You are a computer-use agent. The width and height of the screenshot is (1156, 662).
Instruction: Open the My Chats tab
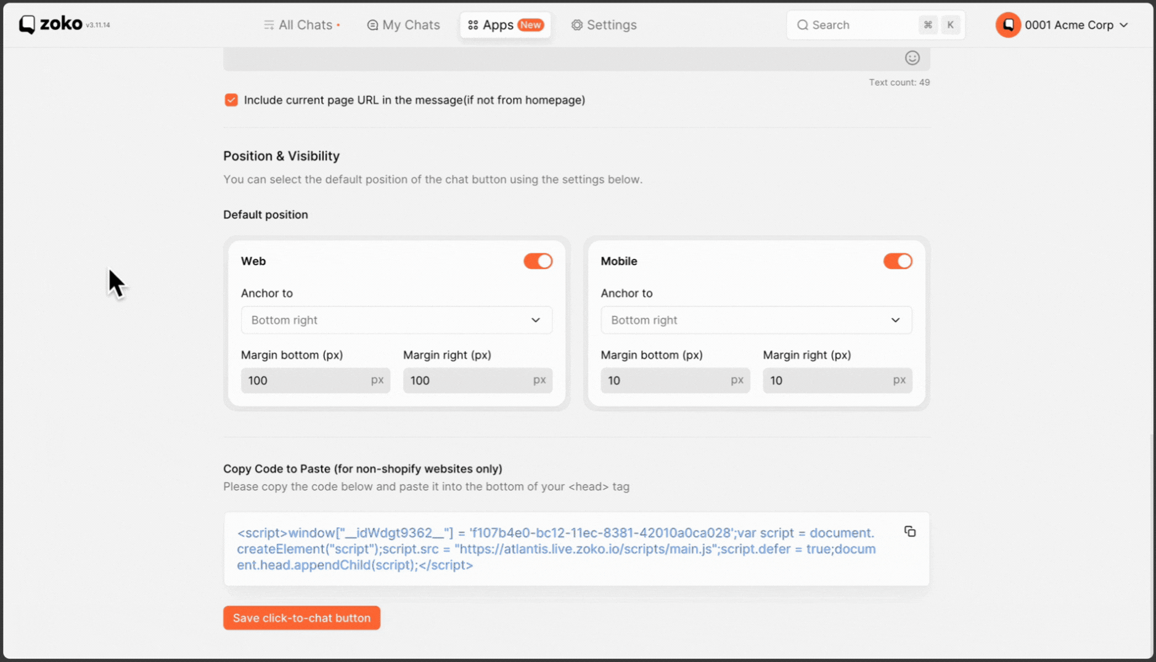(x=403, y=25)
